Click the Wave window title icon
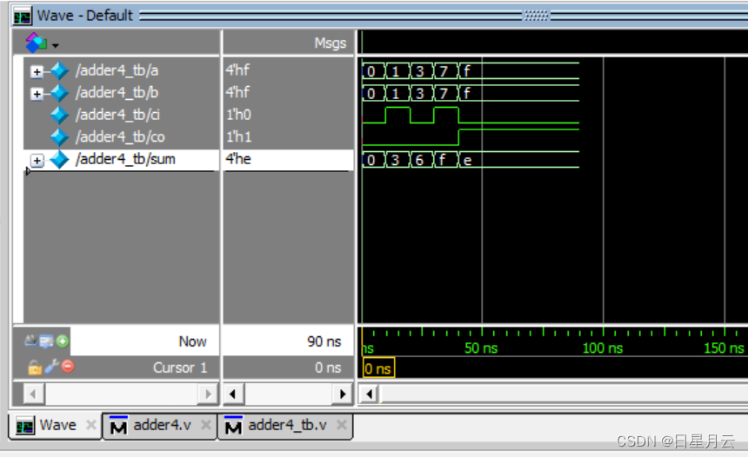Image resolution: width=748 pixels, height=457 pixels. pyautogui.click(x=23, y=17)
